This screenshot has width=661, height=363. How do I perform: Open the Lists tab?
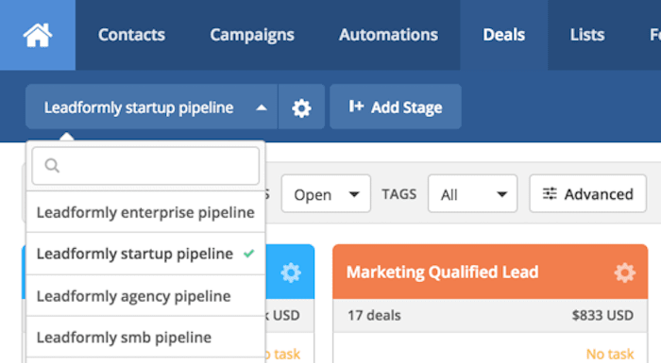pyautogui.click(x=587, y=35)
